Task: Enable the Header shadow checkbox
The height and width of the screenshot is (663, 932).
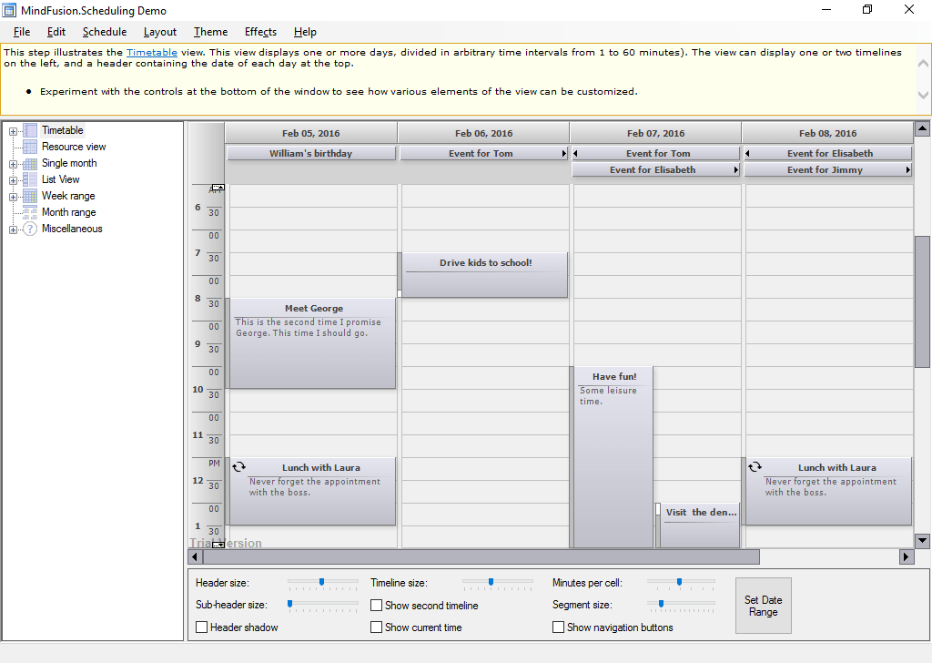Action: (x=202, y=627)
